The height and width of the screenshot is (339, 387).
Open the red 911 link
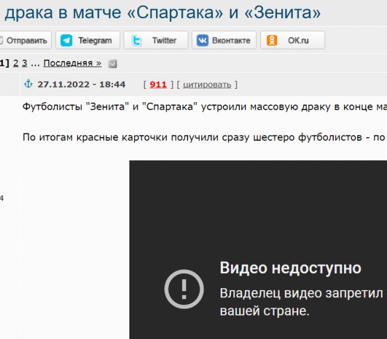click(x=158, y=85)
